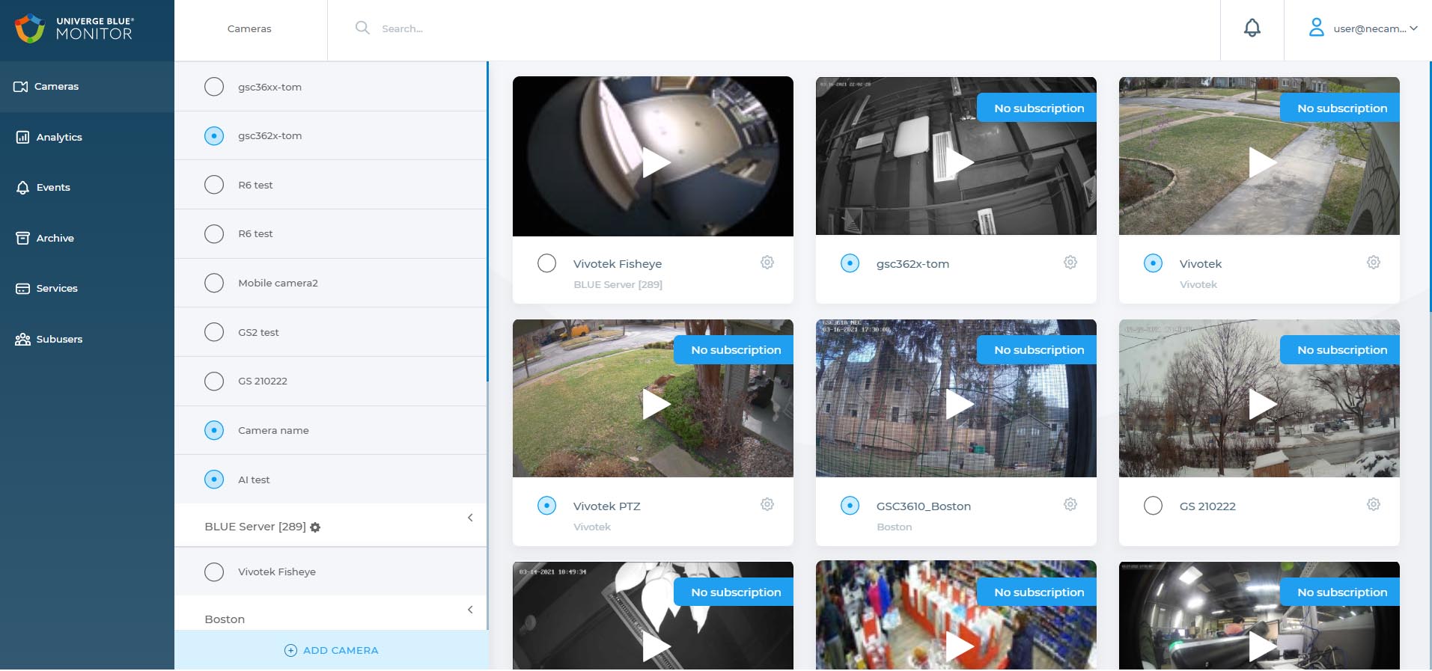The width and height of the screenshot is (1432, 671).
Task: Play the GSC3610_Boston video
Action: [960, 404]
